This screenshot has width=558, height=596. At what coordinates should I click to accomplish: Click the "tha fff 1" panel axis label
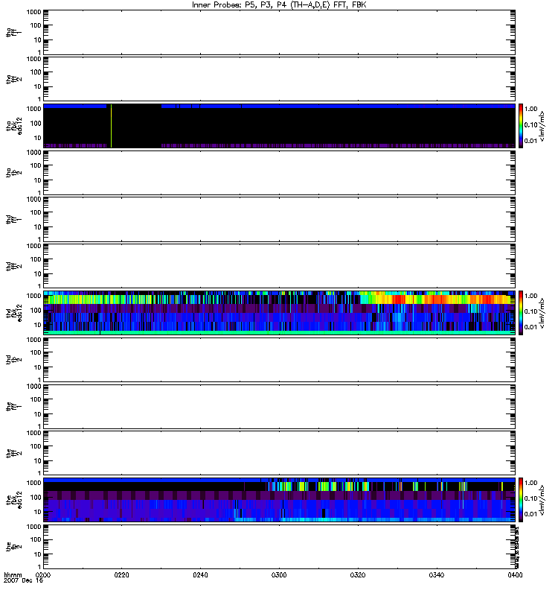[13, 33]
